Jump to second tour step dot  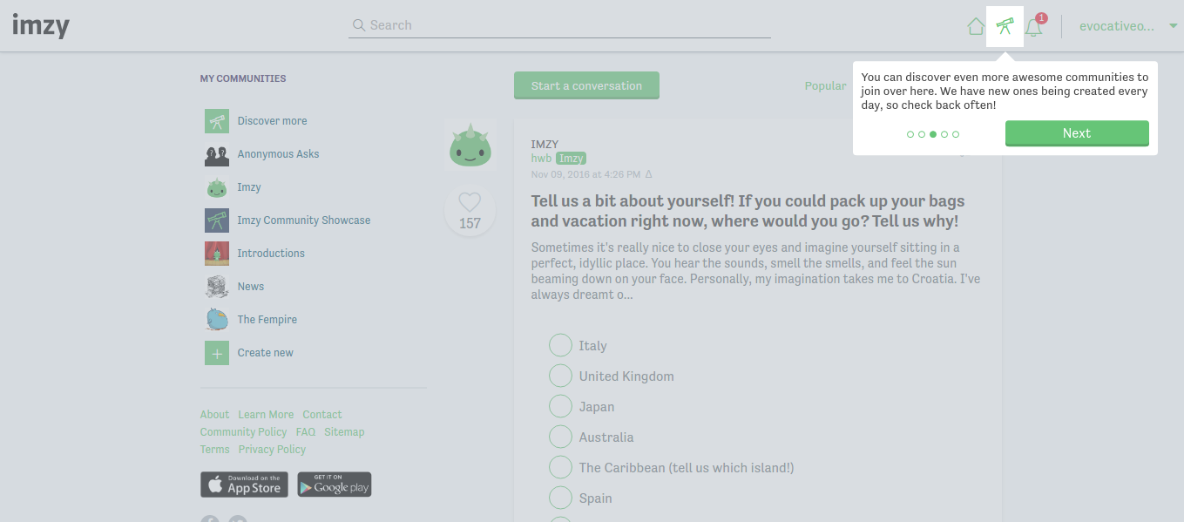click(x=922, y=134)
